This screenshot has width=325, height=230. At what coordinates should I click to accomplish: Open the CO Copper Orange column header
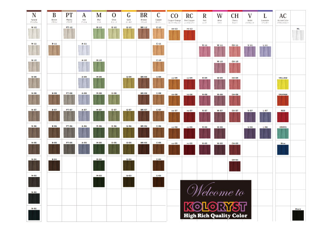[174, 17]
